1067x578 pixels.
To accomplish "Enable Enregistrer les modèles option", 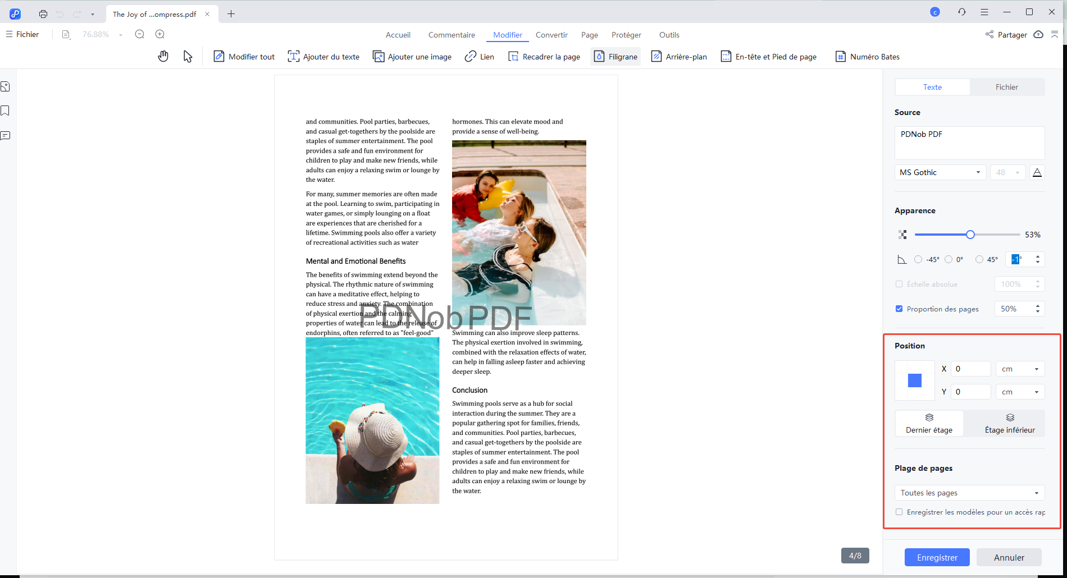I will click(x=899, y=512).
